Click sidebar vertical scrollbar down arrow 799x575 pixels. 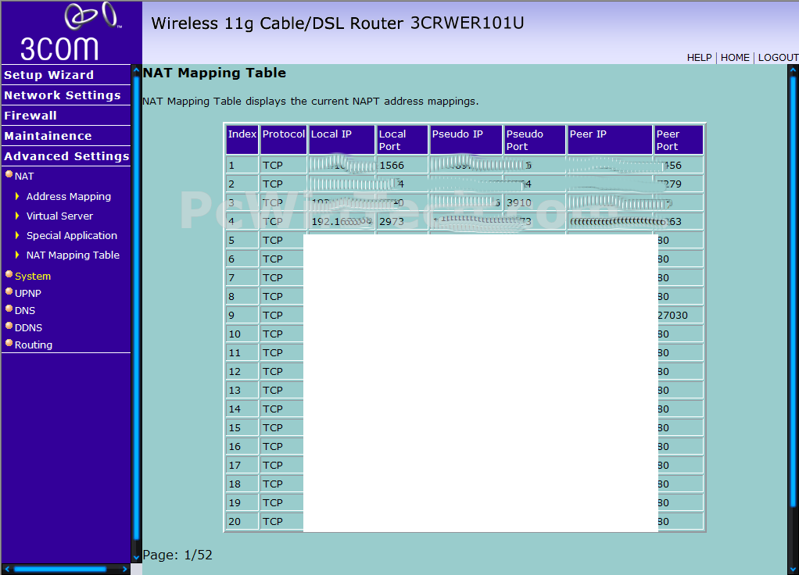click(x=136, y=558)
